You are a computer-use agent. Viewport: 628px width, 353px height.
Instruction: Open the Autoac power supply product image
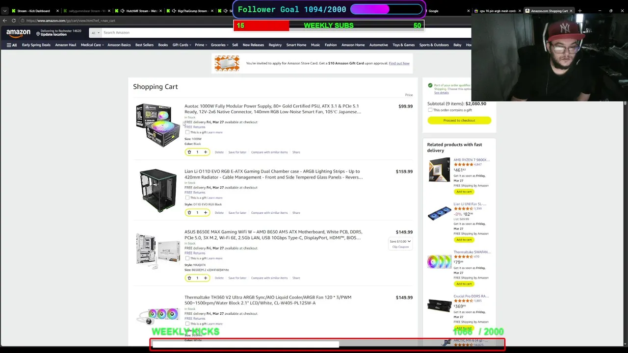[x=158, y=126]
